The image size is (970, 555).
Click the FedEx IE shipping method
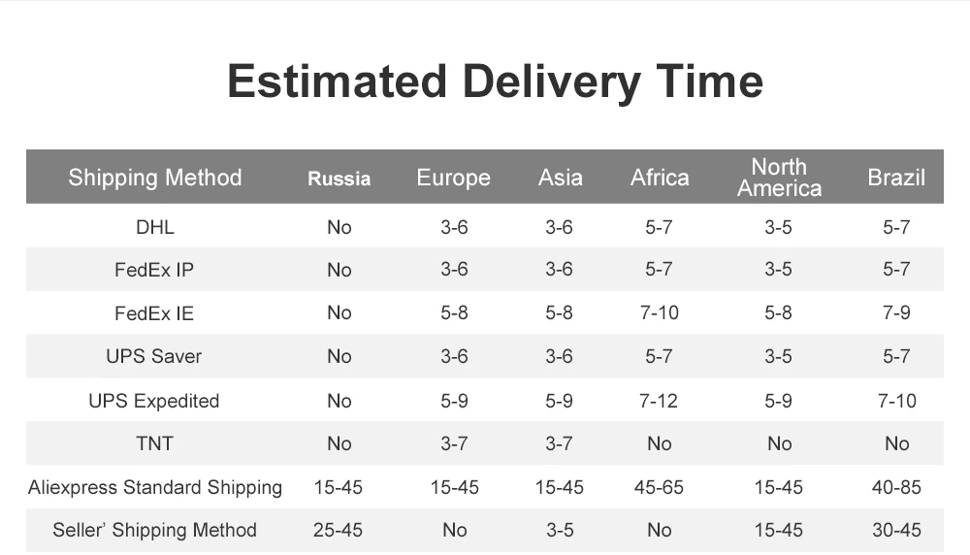154,313
